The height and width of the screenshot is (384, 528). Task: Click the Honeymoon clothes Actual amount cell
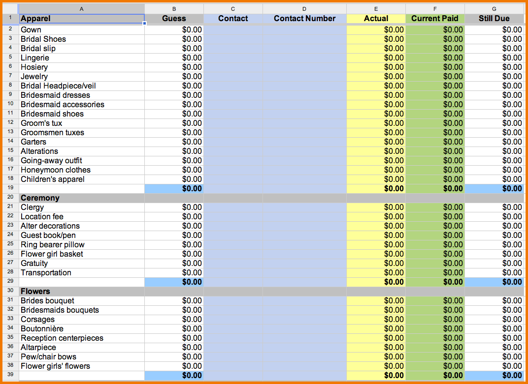376,170
